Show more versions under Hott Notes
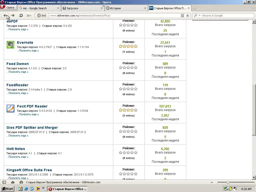The height and width of the screenshot is (192, 256). 17,157
